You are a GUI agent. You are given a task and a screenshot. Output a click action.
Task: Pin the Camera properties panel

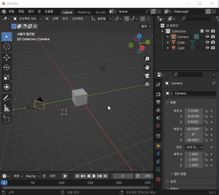(x=213, y=83)
